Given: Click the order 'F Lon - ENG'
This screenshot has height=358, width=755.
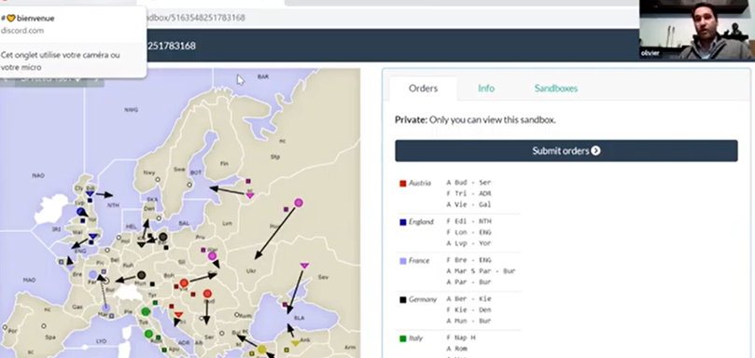Looking at the screenshot, I should click(x=468, y=232).
